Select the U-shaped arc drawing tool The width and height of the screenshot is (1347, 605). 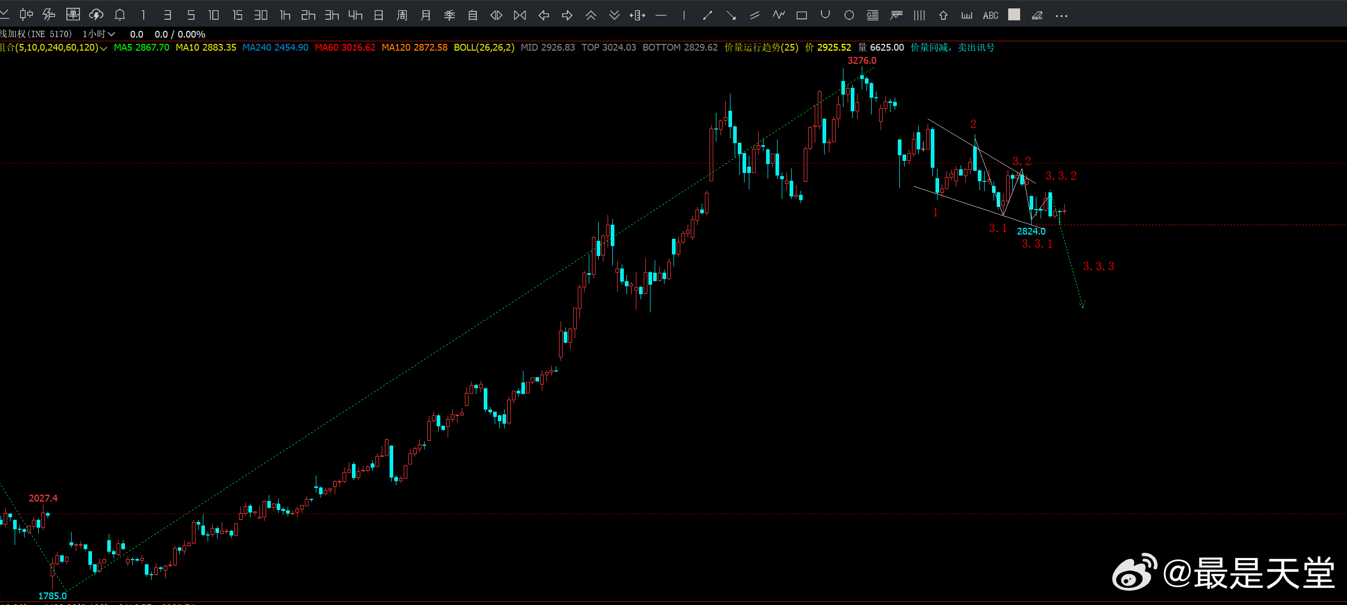pyautogui.click(x=825, y=15)
